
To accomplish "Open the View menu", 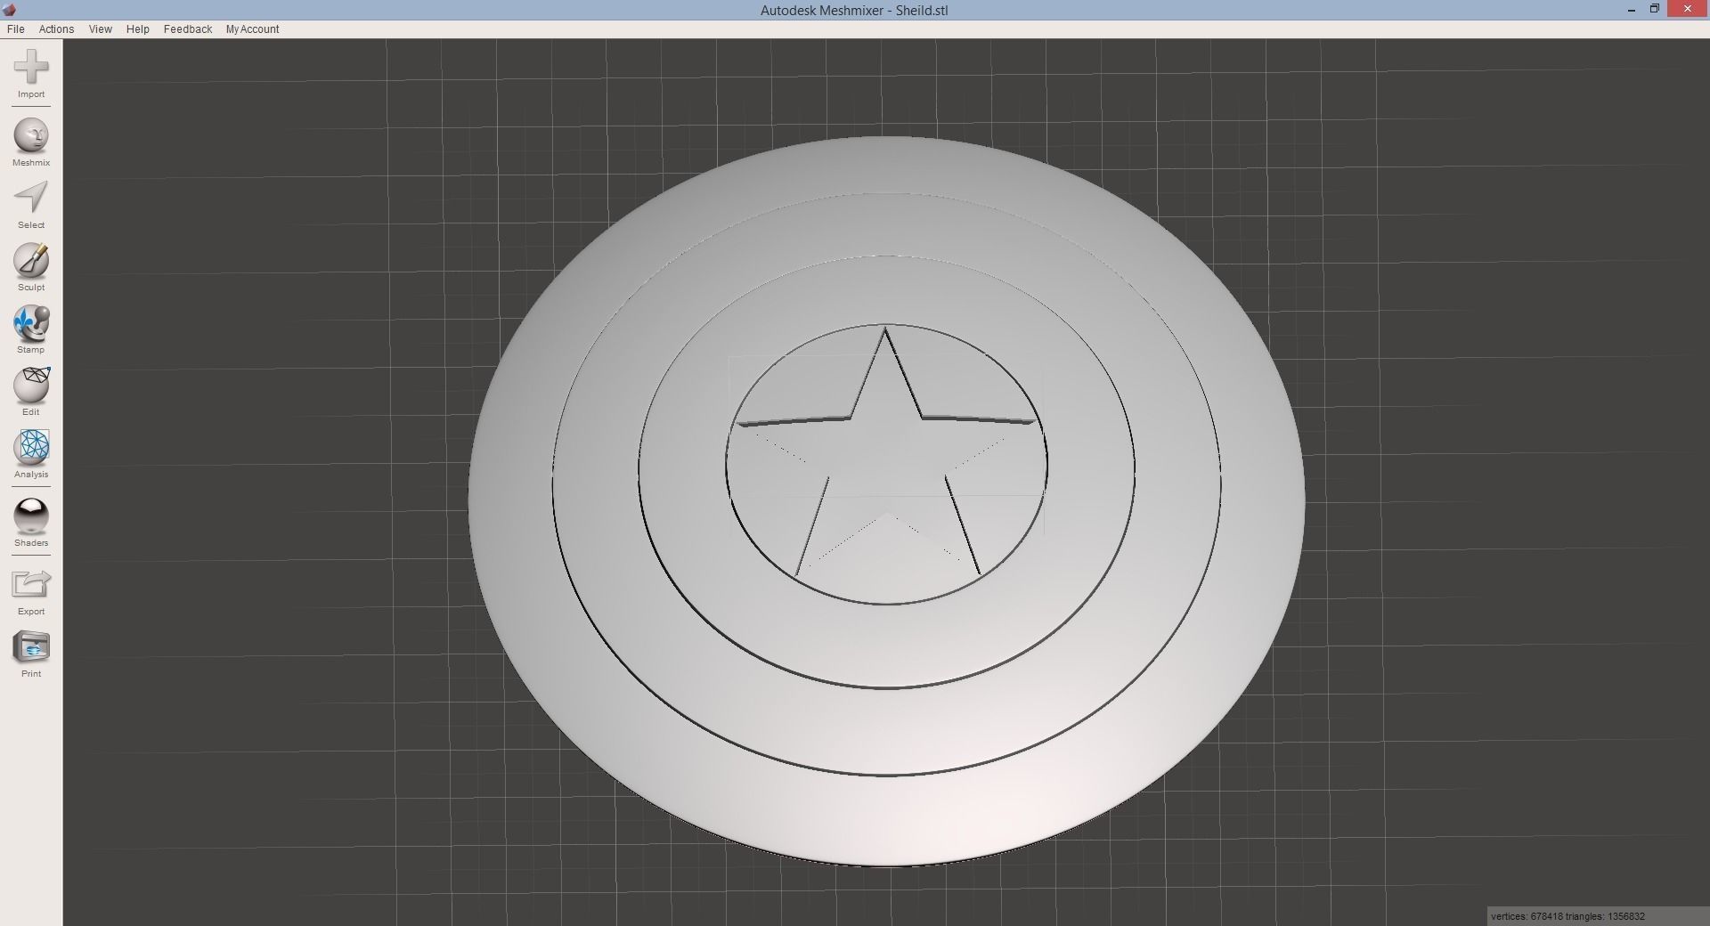I will tap(100, 29).
